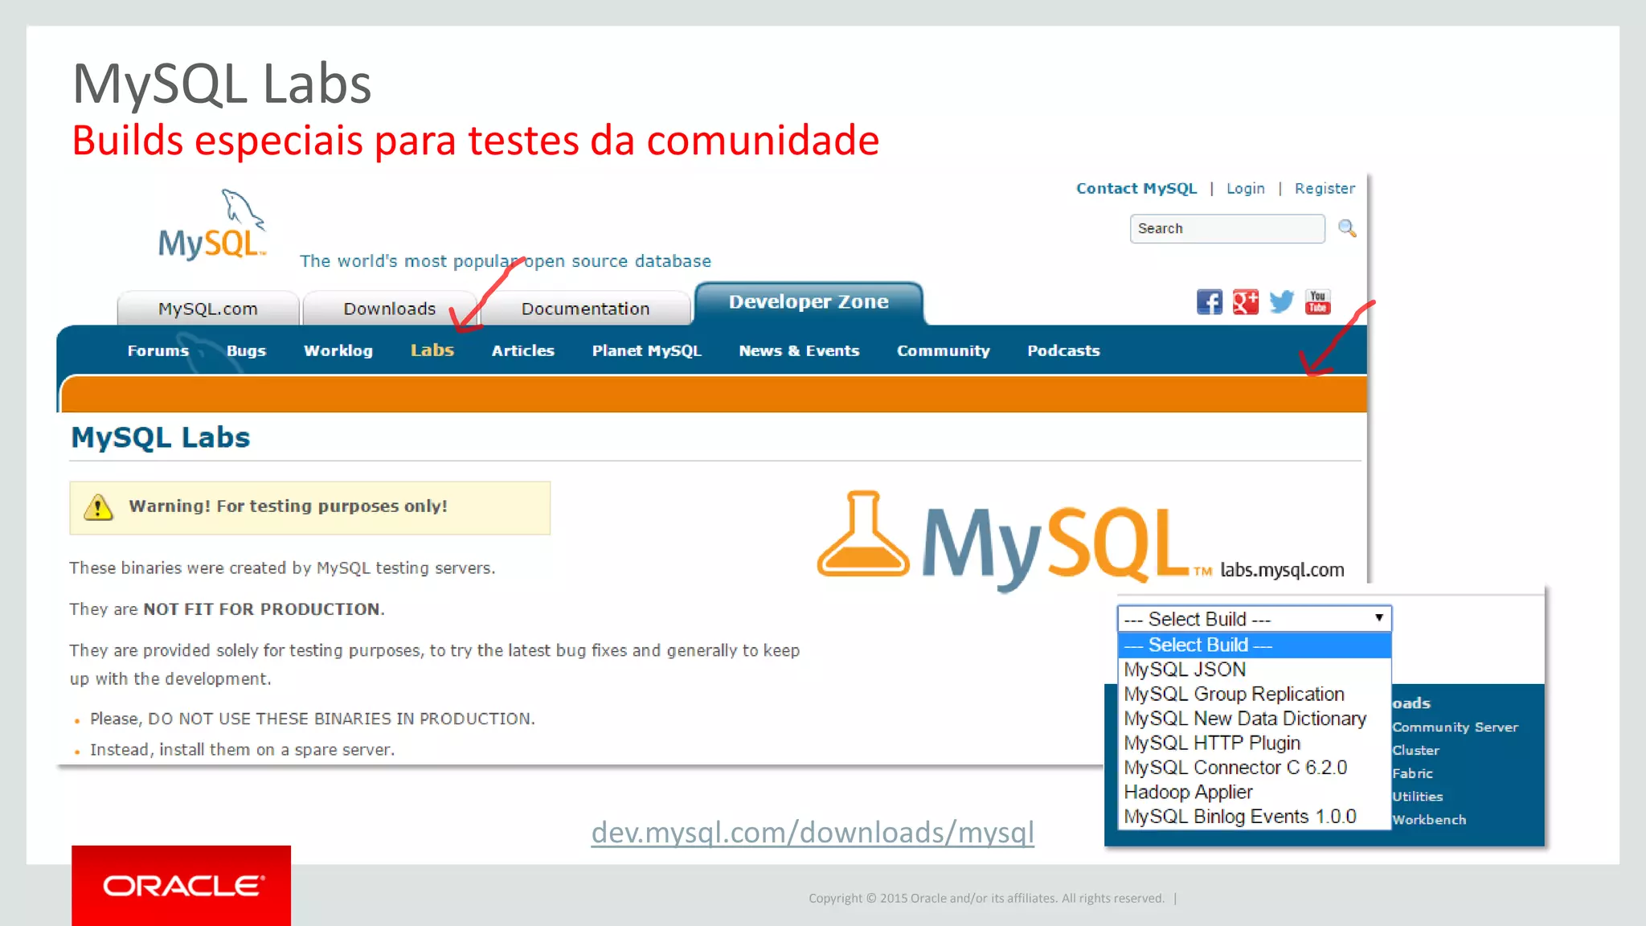This screenshot has height=926, width=1646.
Task: Click the 'These binaries were created' sentence
Action: (x=282, y=568)
